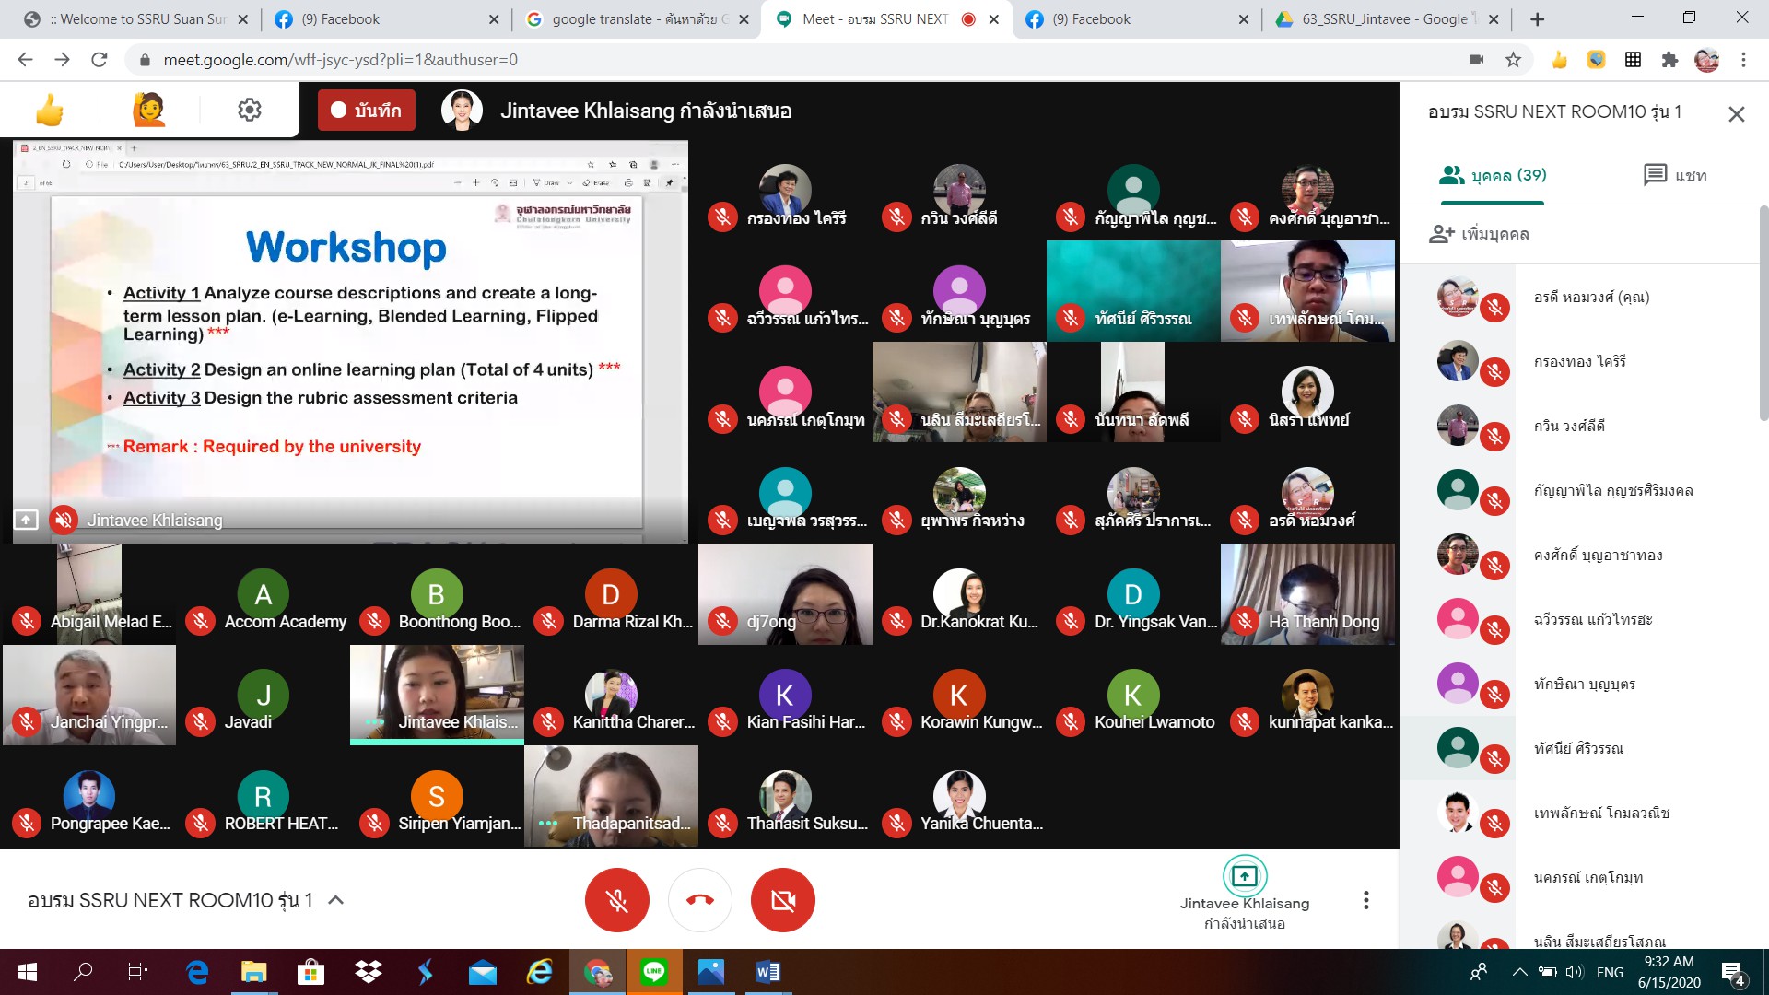The width and height of the screenshot is (1769, 995).
Task: Open LINE app from taskbar
Action: tap(654, 972)
